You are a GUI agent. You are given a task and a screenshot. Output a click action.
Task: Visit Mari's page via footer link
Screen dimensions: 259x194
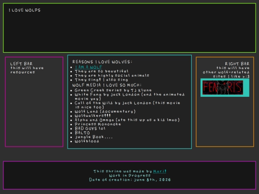point(159,171)
